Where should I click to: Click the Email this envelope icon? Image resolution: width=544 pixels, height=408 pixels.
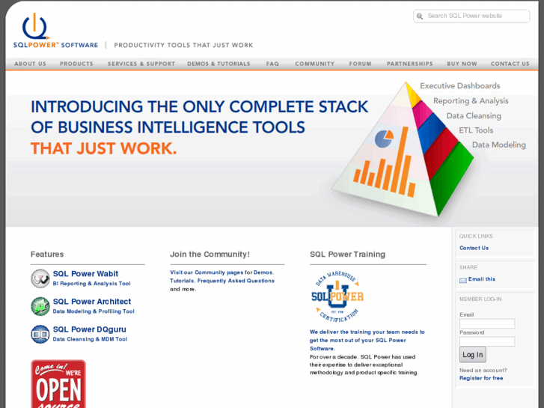463,280
